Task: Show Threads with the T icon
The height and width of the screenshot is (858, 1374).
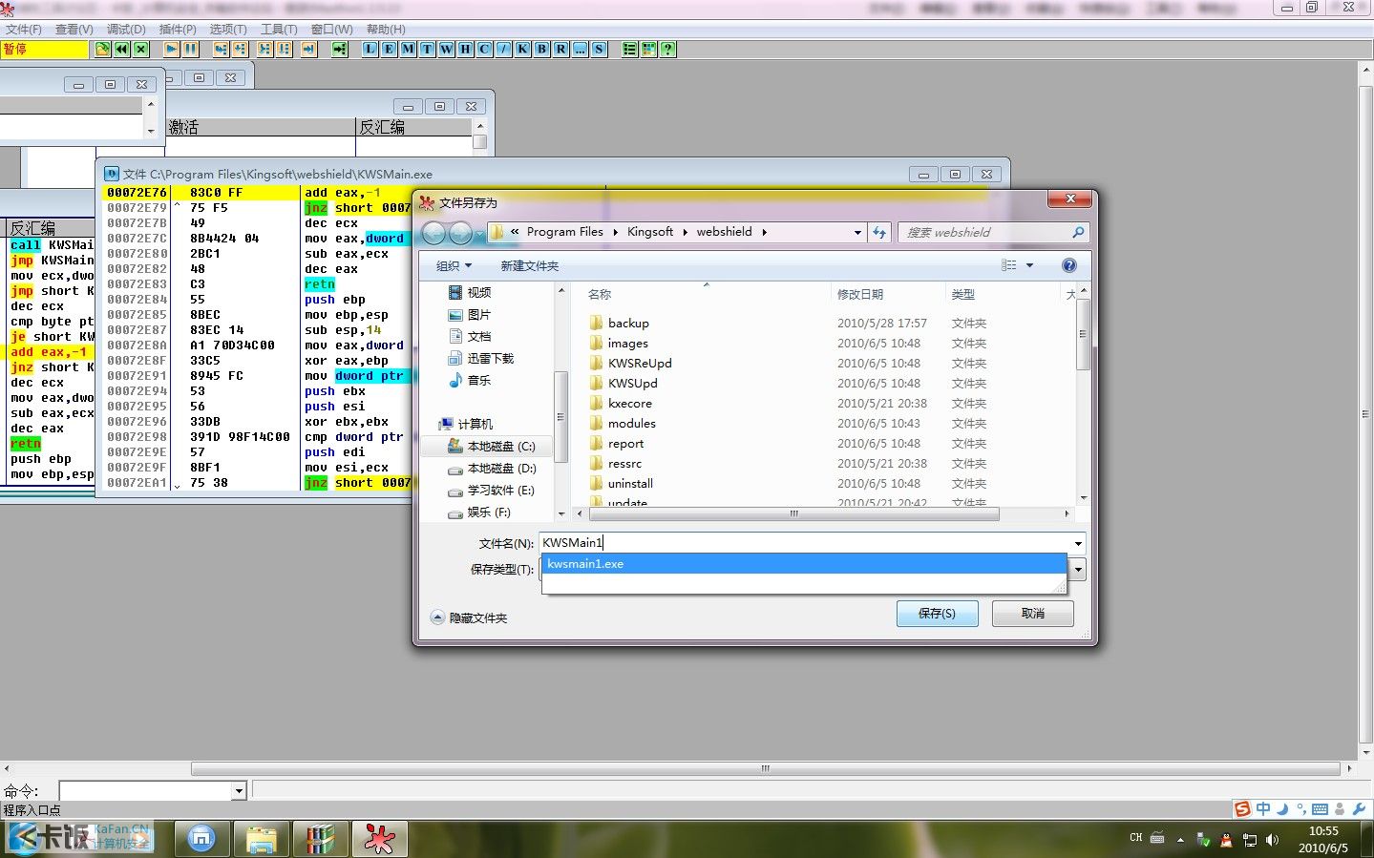Action: [427, 49]
